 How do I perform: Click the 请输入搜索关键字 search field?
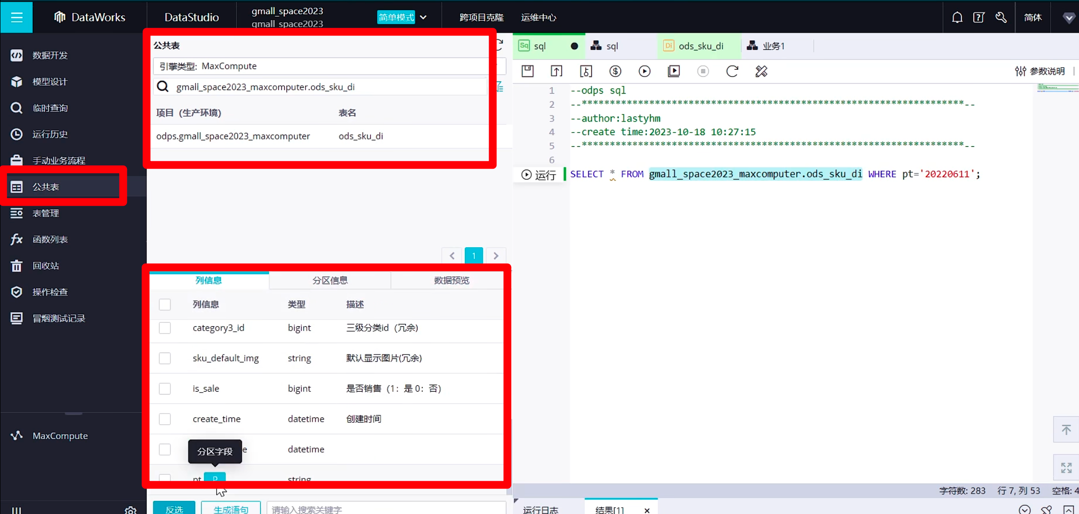tap(386, 509)
